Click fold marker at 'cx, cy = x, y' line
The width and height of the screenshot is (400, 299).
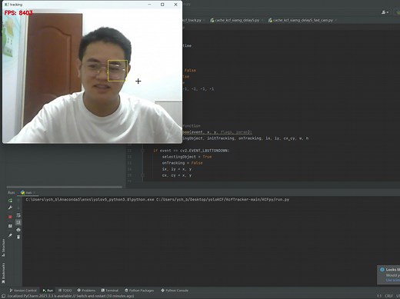[x=143, y=175]
